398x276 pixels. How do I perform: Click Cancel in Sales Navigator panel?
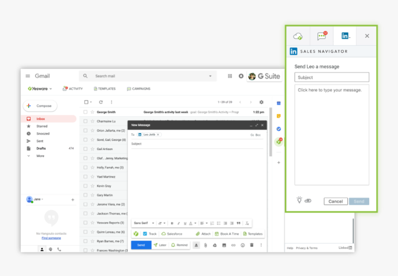[x=336, y=201]
